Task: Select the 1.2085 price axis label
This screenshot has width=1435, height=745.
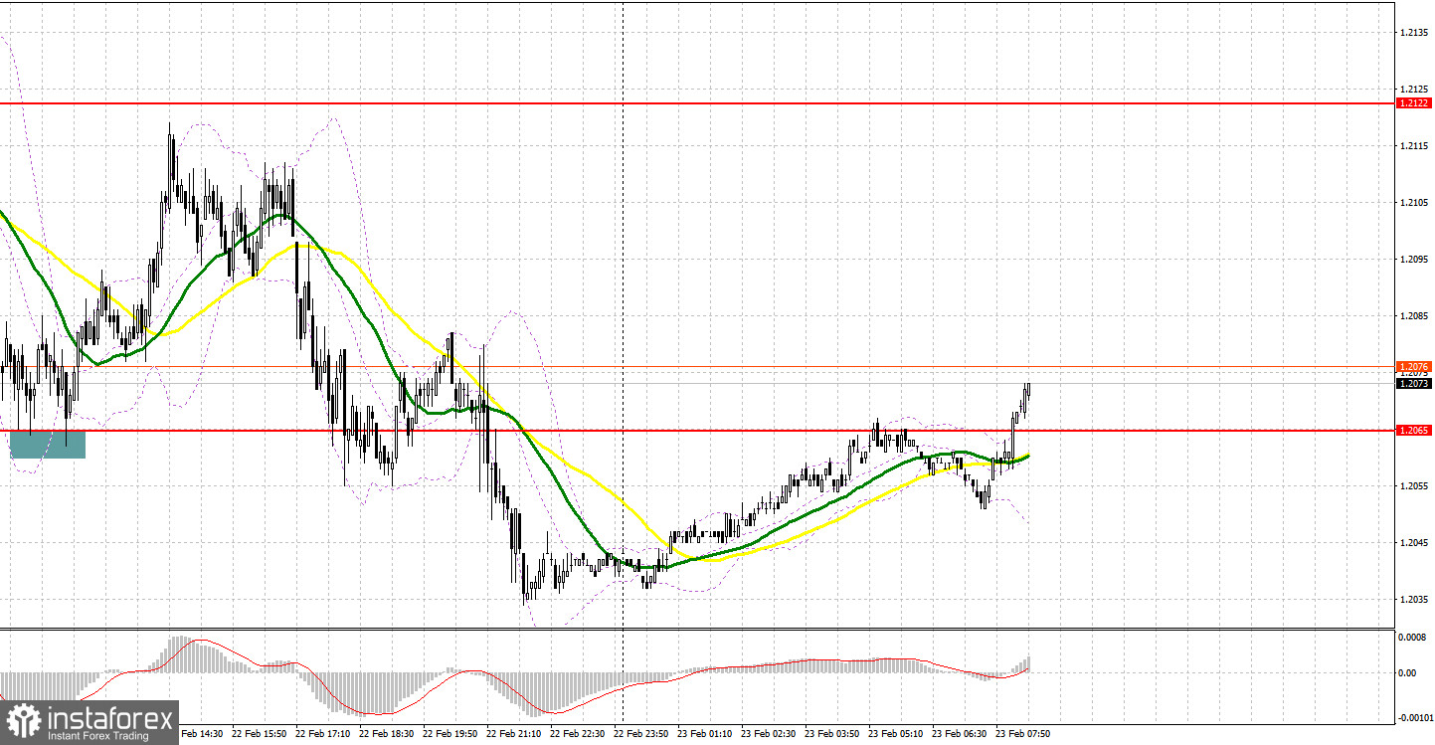Action: (x=1414, y=315)
